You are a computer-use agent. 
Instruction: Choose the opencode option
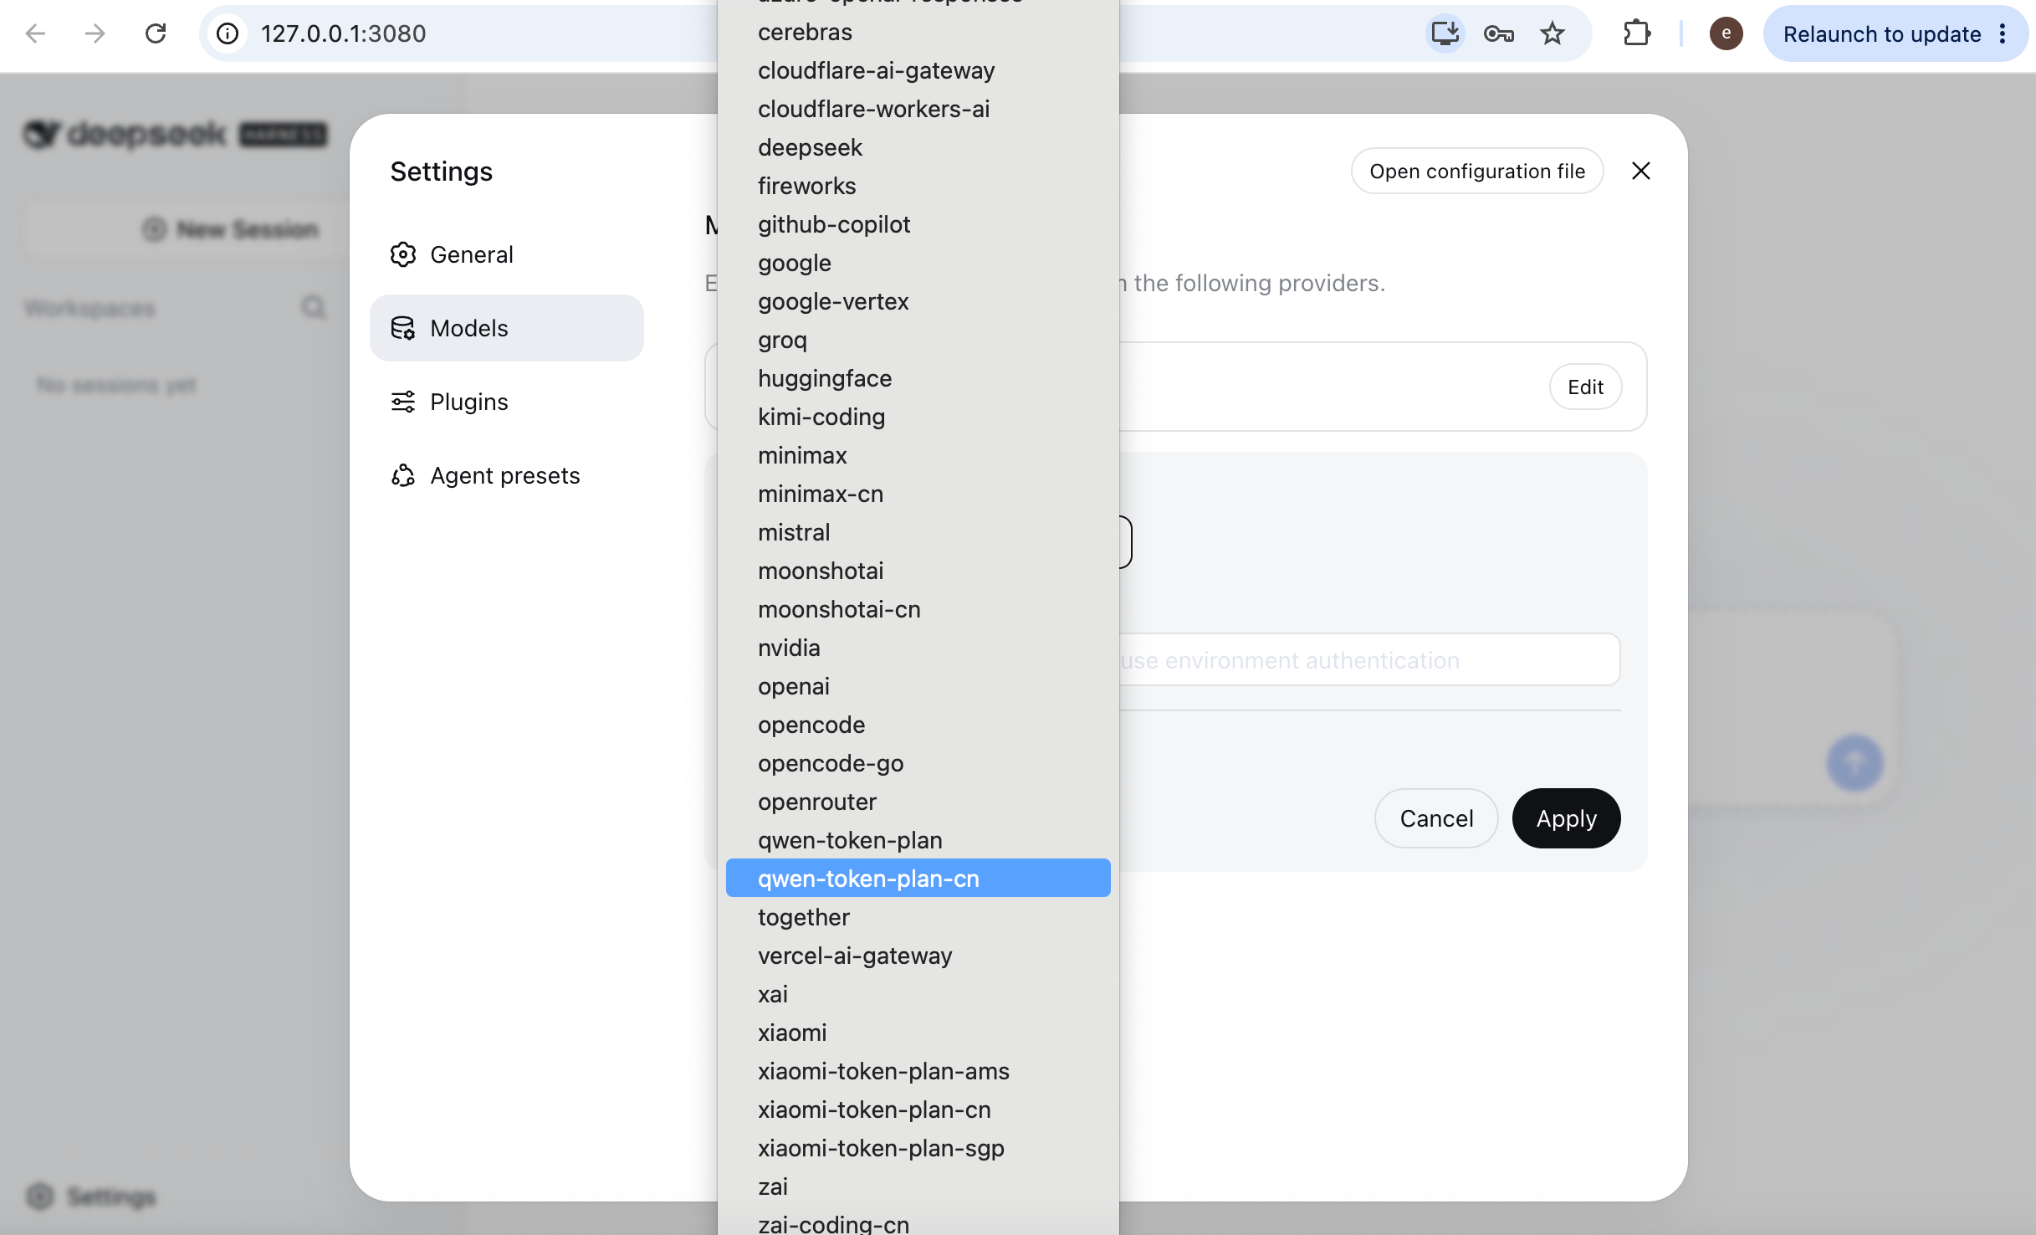click(918, 725)
